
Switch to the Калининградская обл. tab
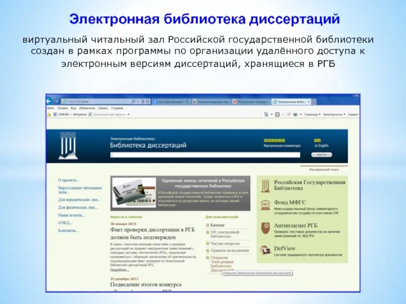pyautogui.click(x=212, y=102)
